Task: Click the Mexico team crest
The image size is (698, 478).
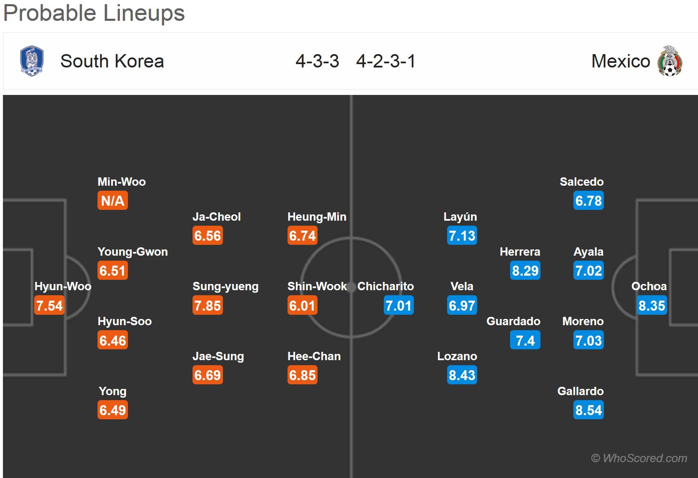Action: point(670,61)
